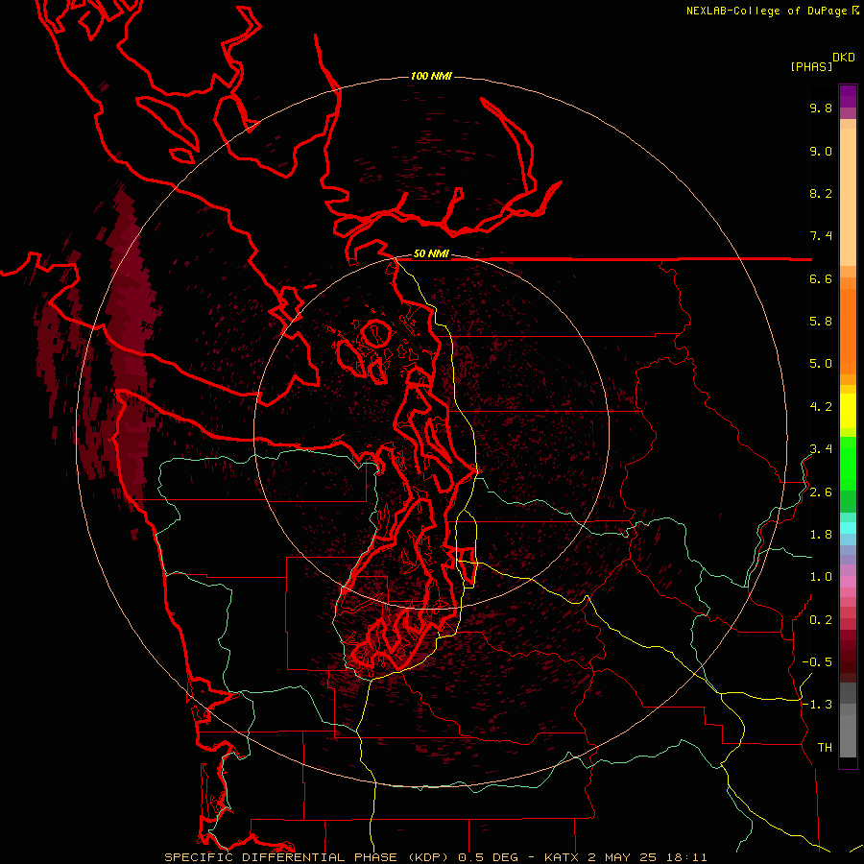Screen dimensions: 864x864
Task: Click the DKD units label above the scale
Action: click(844, 58)
